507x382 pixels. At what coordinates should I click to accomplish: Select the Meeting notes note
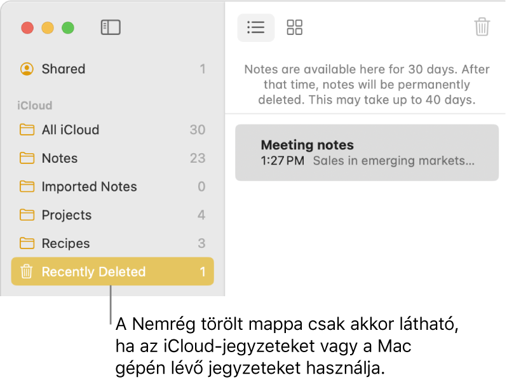[x=367, y=153]
